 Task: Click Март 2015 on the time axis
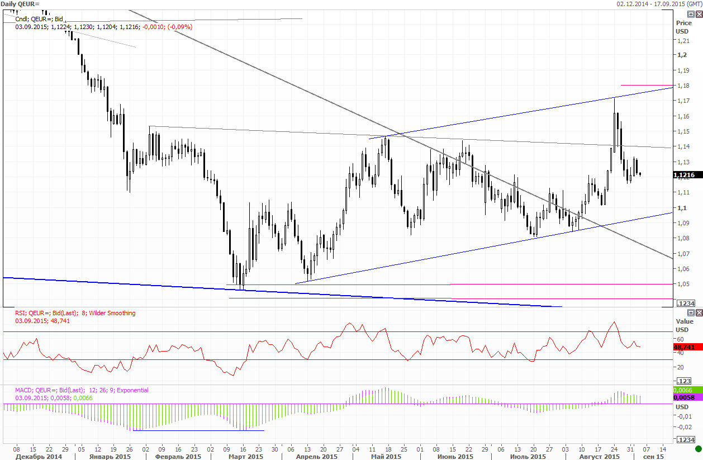point(245,457)
